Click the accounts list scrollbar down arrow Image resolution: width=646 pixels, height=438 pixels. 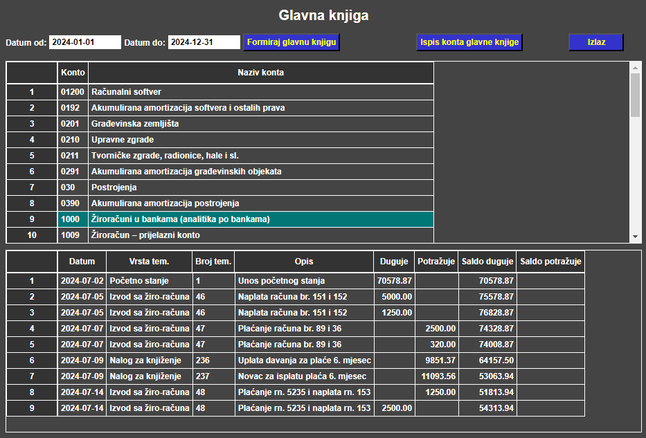click(635, 236)
